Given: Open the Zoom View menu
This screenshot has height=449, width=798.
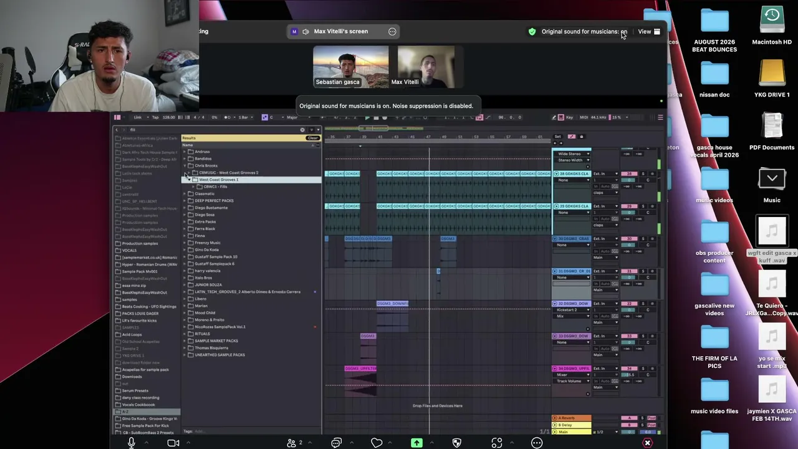Looking at the screenshot, I should [649, 32].
